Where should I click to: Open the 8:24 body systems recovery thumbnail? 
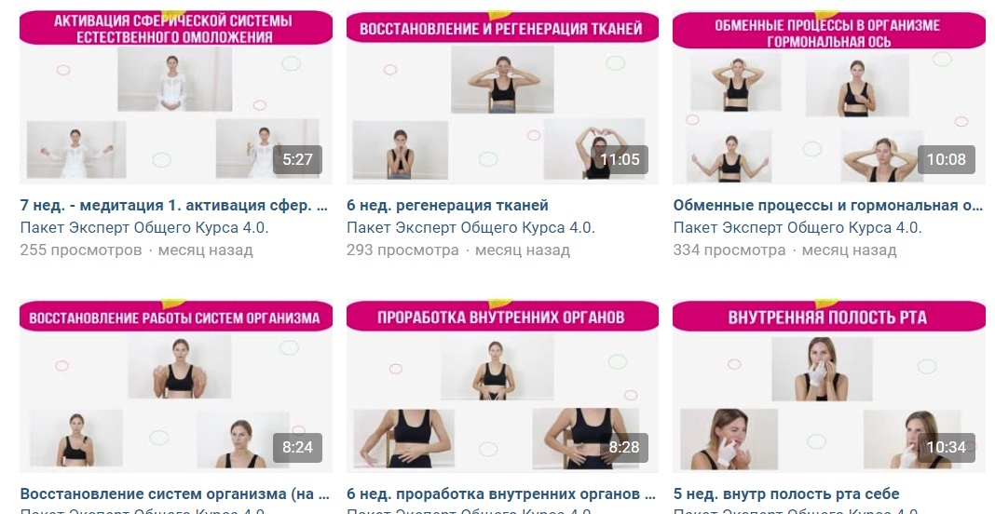pos(176,385)
